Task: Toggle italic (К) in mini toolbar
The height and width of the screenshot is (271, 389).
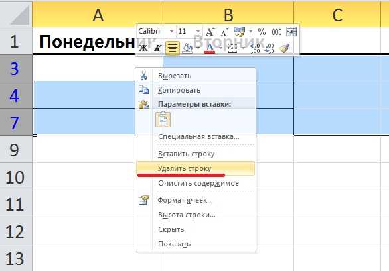Action: pyautogui.click(x=157, y=48)
